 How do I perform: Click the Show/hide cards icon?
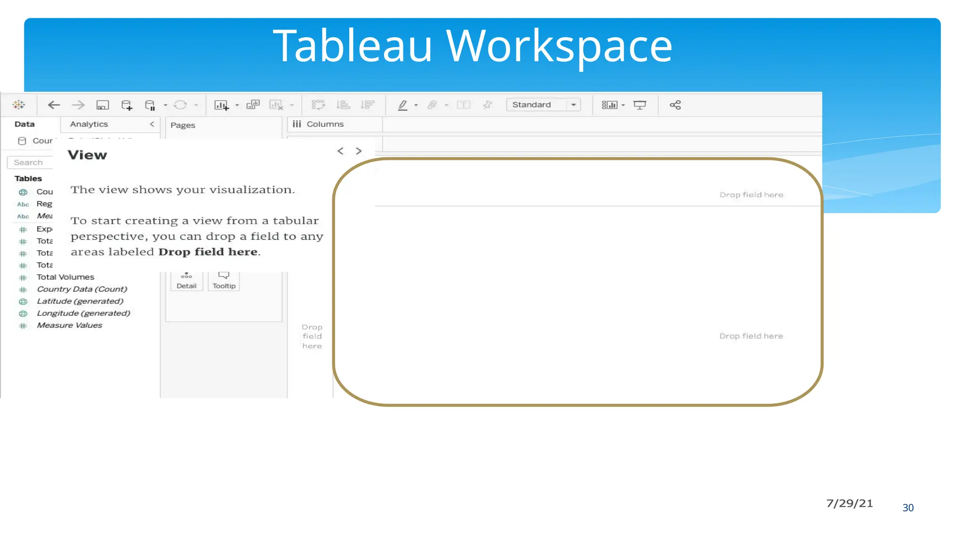[610, 105]
